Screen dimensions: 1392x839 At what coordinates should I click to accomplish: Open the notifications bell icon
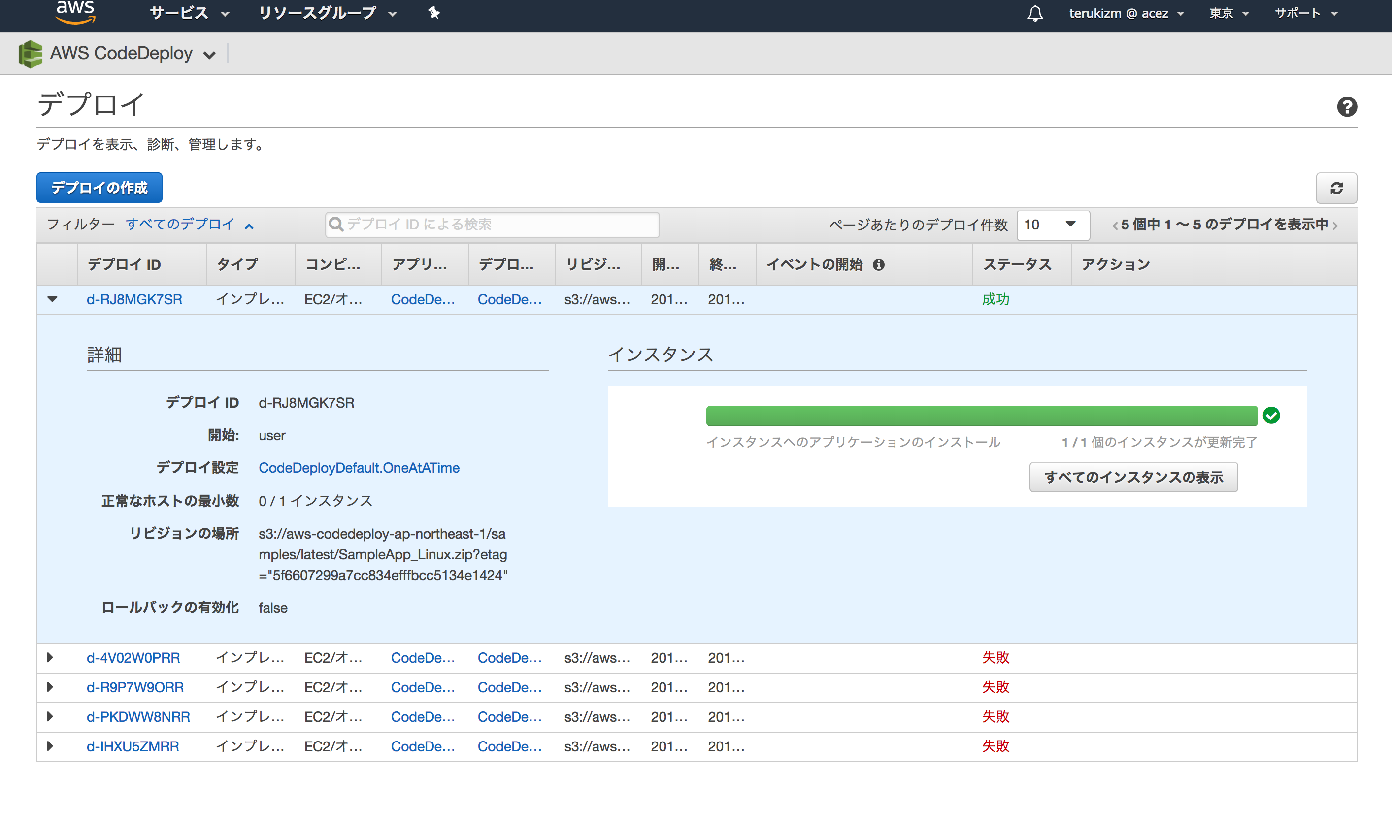pos(1035,13)
